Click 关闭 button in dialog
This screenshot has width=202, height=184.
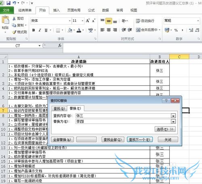click(168, 140)
